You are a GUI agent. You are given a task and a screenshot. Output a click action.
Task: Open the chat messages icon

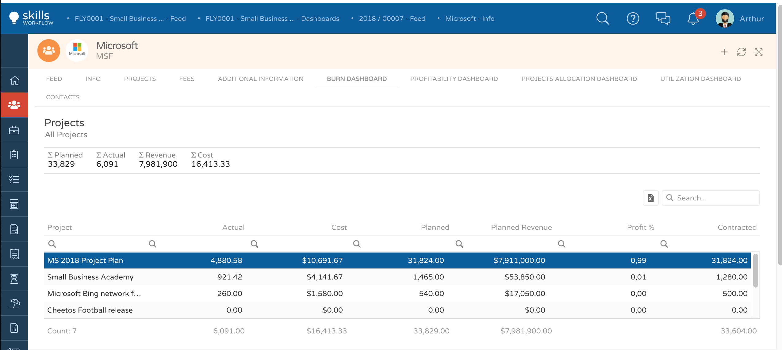tap(663, 18)
